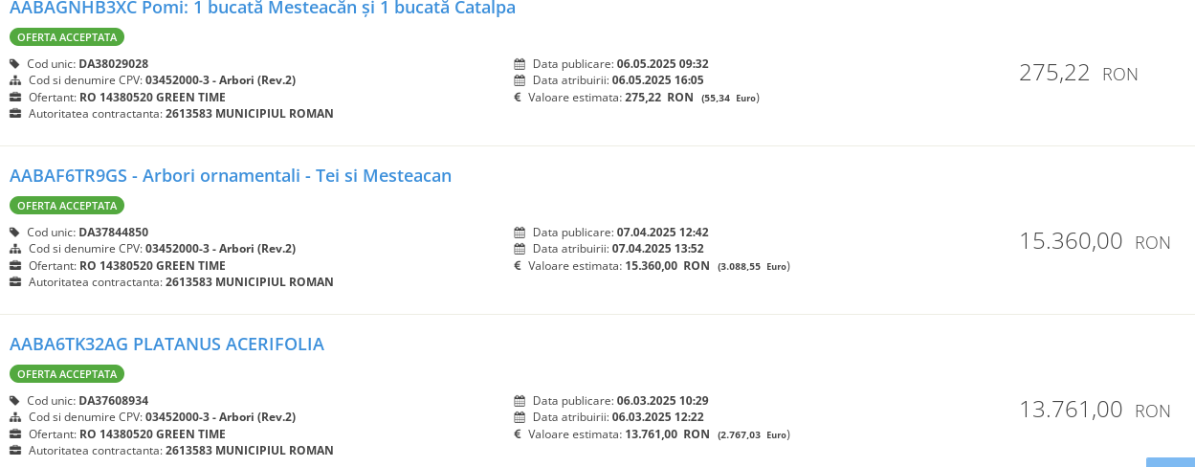Click briefcase icon next to Ofertant in first listing
Viewport: 1195px width, 467px height.
coord(15,98)
